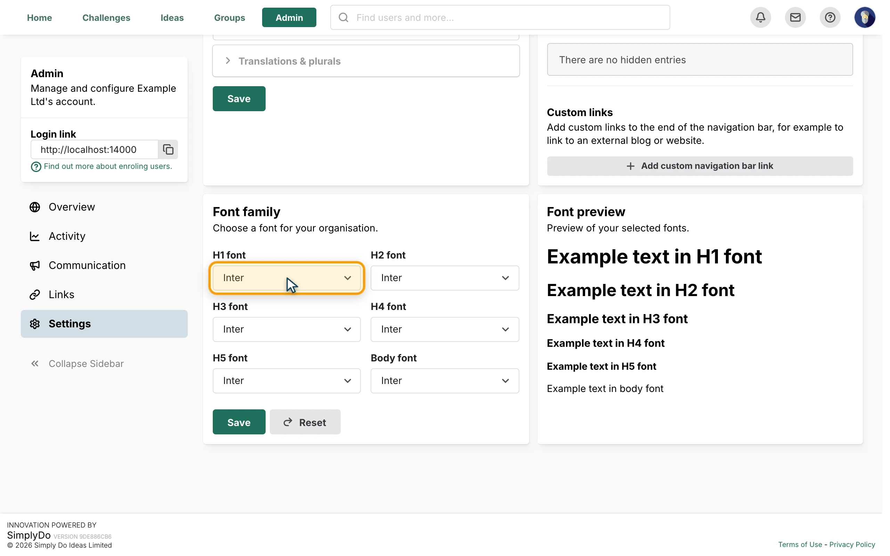Click the Overview label in the sidebar
Viewport: 890px width, 556px height.
72,207
